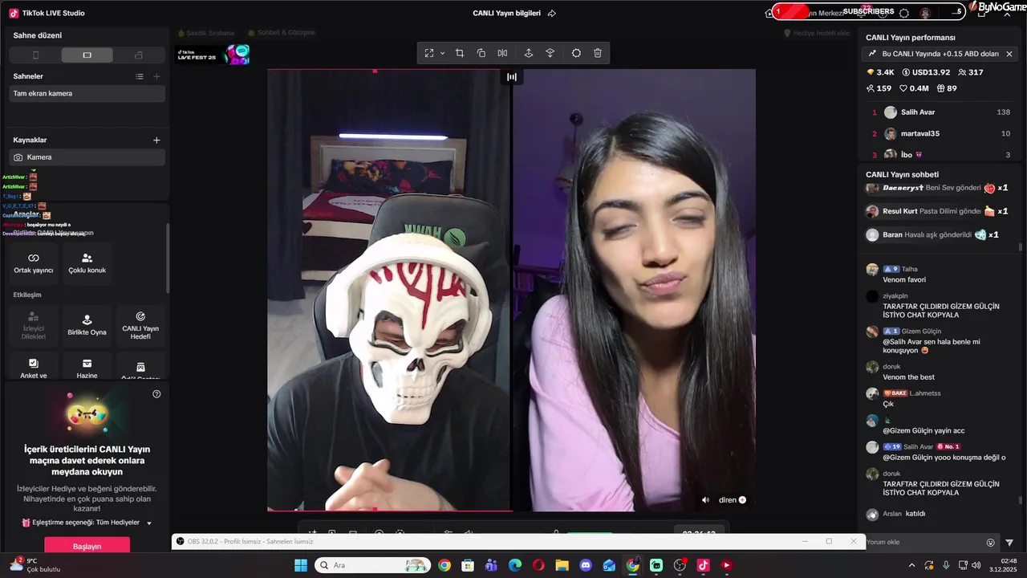Click the duplicate source icon
This screenshot has width=1027, height=578.
[x=481, y=53]
